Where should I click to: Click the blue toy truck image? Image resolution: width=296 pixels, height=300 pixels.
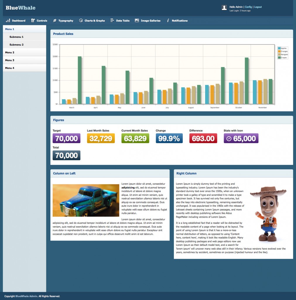click(86, 200)
